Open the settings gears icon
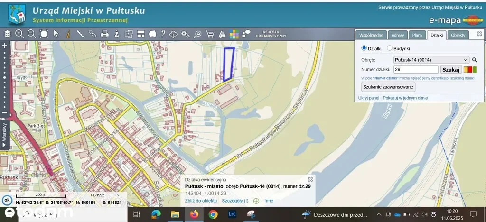 [x=186, y=34]
